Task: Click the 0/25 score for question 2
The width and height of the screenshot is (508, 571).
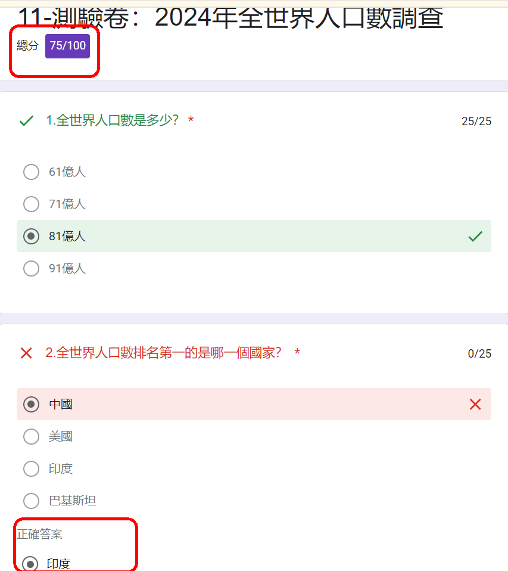Action: click(479, 354)
